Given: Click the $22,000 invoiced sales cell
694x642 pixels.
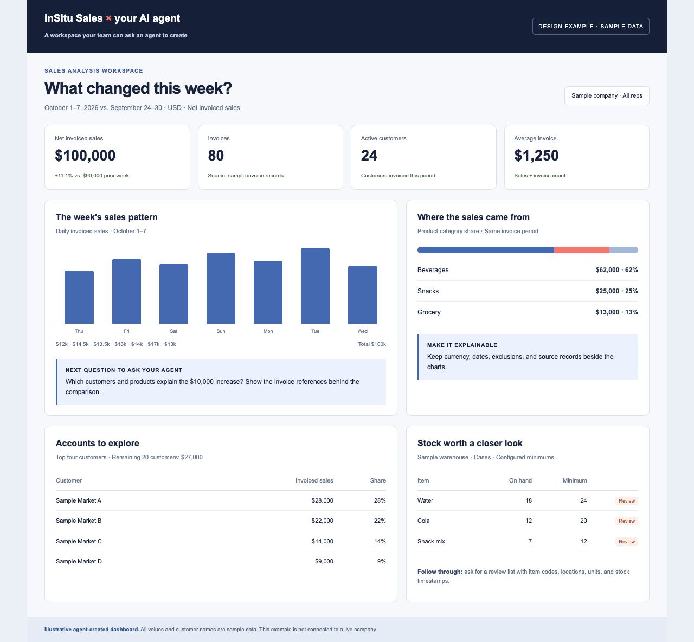Looking at the screenshot, I should pos(323,521).
